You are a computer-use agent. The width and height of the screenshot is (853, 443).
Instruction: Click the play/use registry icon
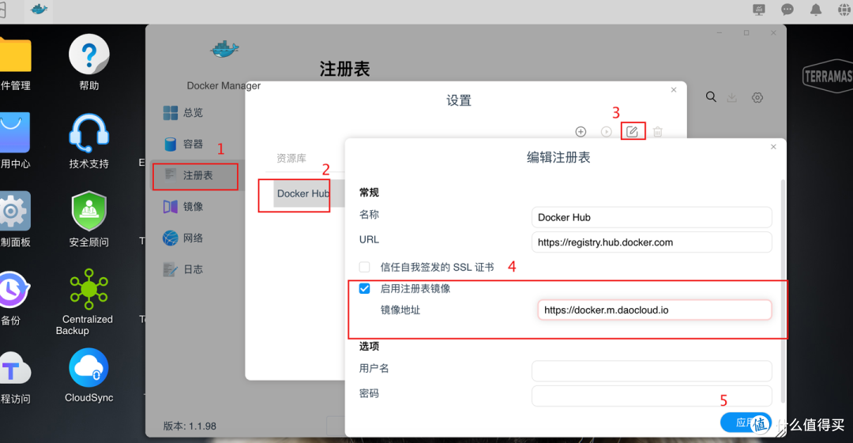pos(606,132)
